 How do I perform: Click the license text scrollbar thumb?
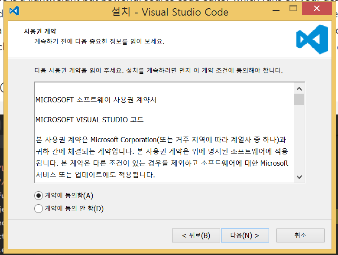[299, 99]
